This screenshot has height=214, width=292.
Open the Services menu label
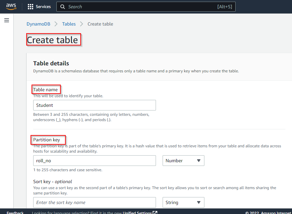43,7
